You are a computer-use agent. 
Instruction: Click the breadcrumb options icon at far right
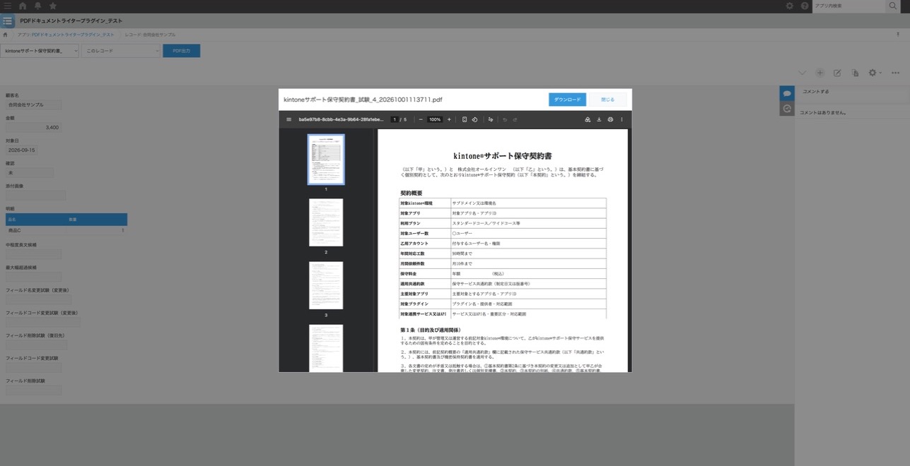tap(898, 34)
